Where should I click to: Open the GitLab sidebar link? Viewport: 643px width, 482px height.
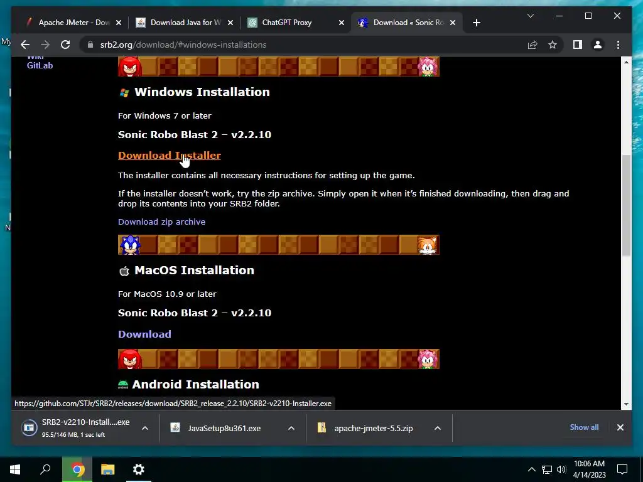click(x=40, y=65)
